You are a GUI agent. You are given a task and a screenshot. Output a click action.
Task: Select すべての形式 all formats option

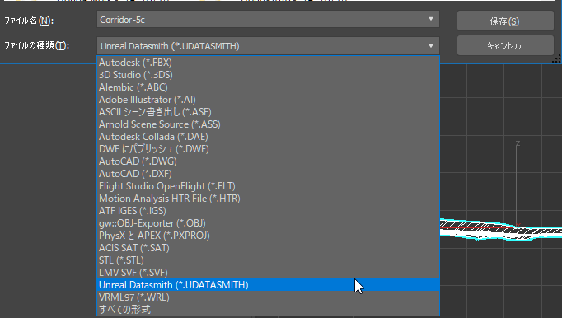268,310
